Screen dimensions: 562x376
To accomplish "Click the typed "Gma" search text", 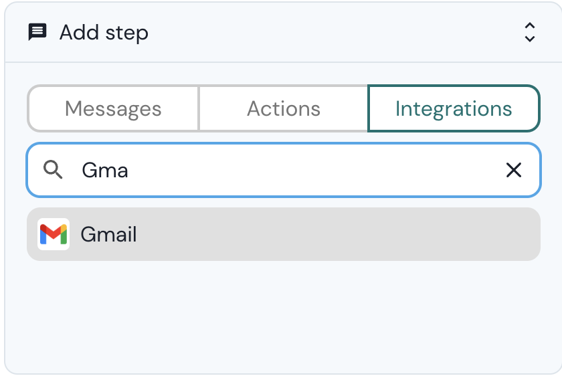I will [x=105, y=170].
